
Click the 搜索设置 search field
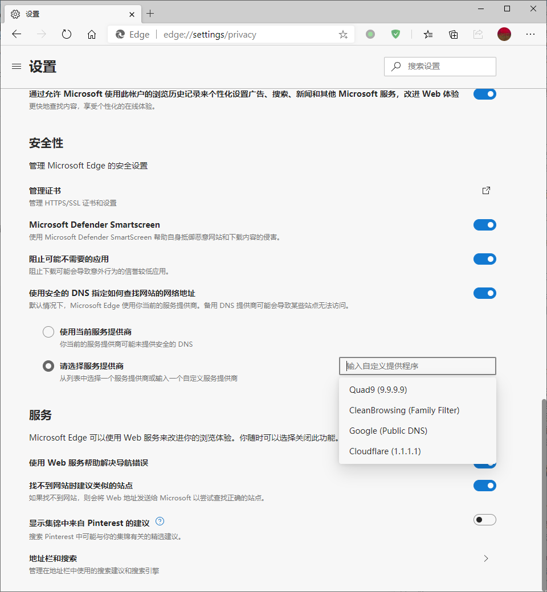click(x=440, y=67)
